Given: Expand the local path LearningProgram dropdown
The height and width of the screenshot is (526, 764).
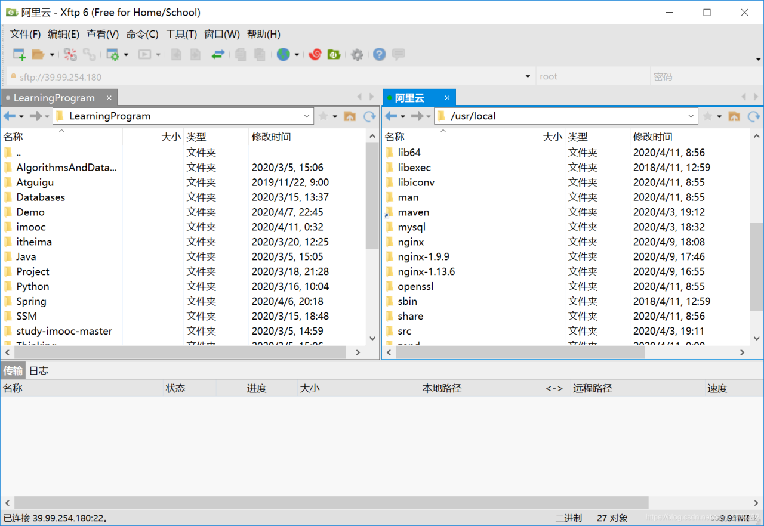Looking at the screenshot, I should (307, 116).
